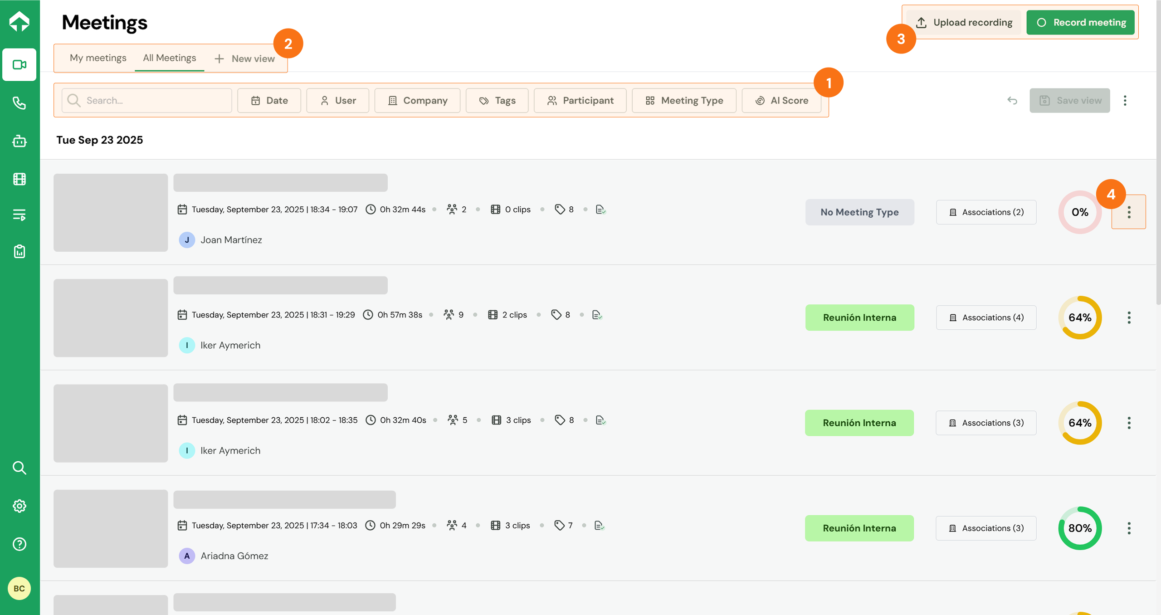The height and width of the screenshot is (615, 1161).
Task: Open the Date filter dropdown
Action: point(269,100)
